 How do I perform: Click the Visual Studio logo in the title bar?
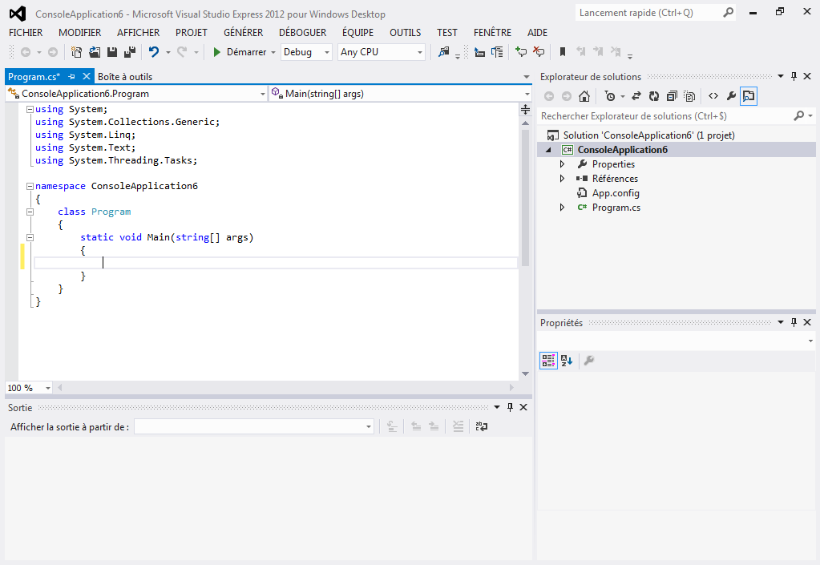pos(18,14)
